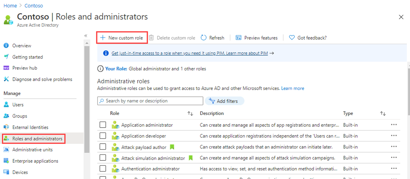Click Got feedback? button
Viewport: 410px width, 179px height.
coord(308,38)
